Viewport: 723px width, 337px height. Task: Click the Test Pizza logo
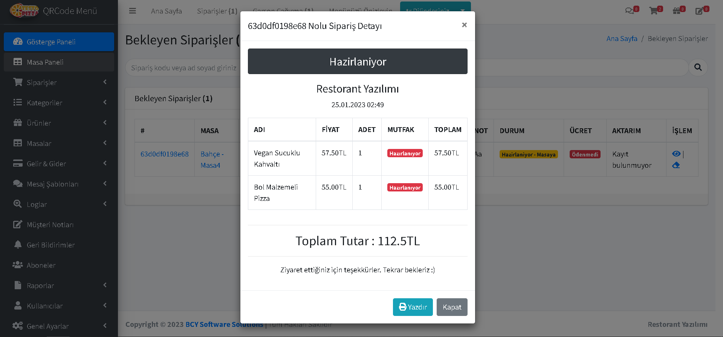pyautogui.click(x=24, y=11)
